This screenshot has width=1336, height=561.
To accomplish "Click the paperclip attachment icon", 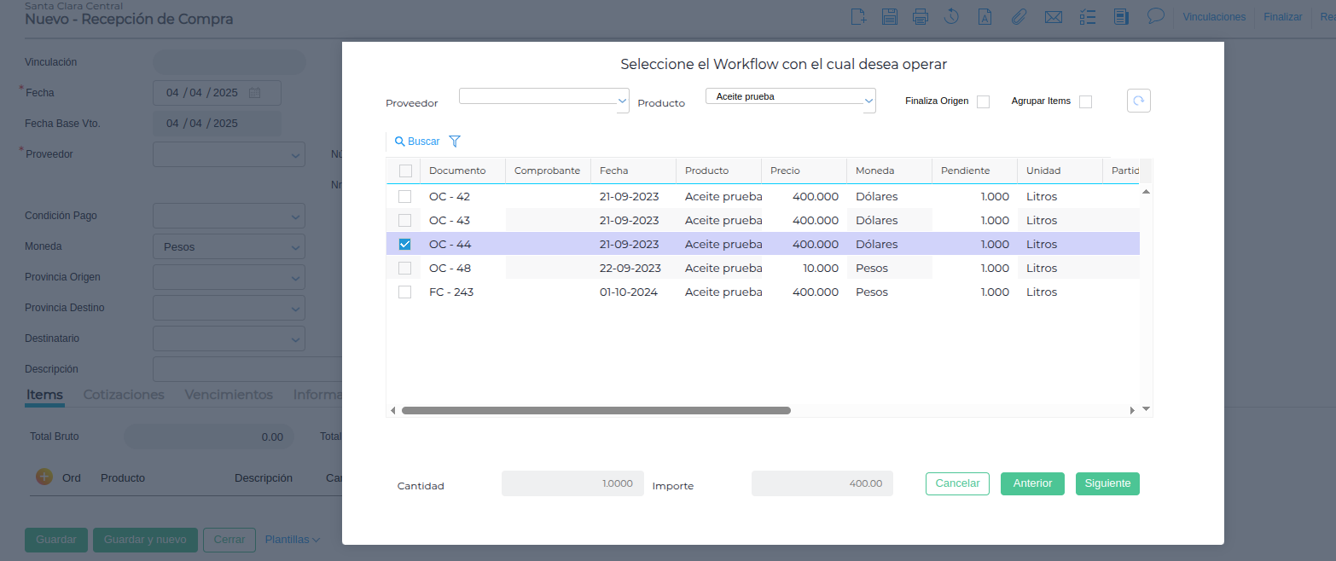I will [1018, 17].
